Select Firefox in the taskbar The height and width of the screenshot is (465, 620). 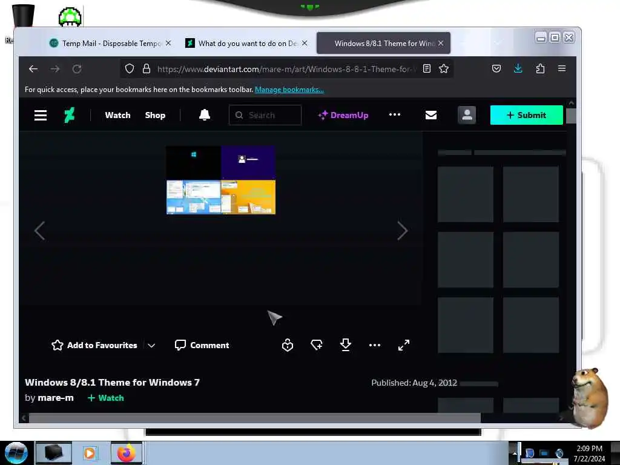tap(126, 453)
